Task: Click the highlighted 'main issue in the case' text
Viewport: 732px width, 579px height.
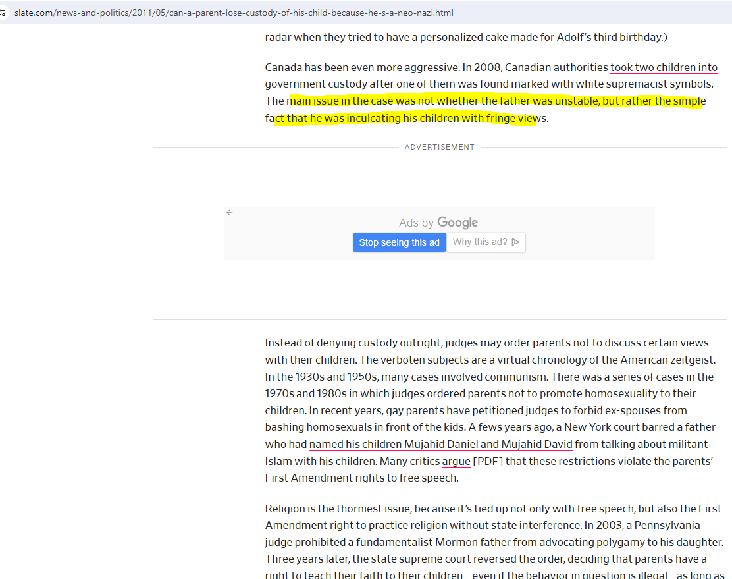Action: (341, 101)
